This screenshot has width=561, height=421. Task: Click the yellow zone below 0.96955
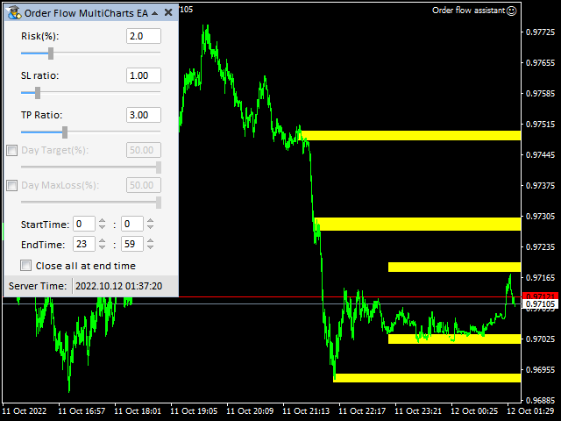click(427, 378)
